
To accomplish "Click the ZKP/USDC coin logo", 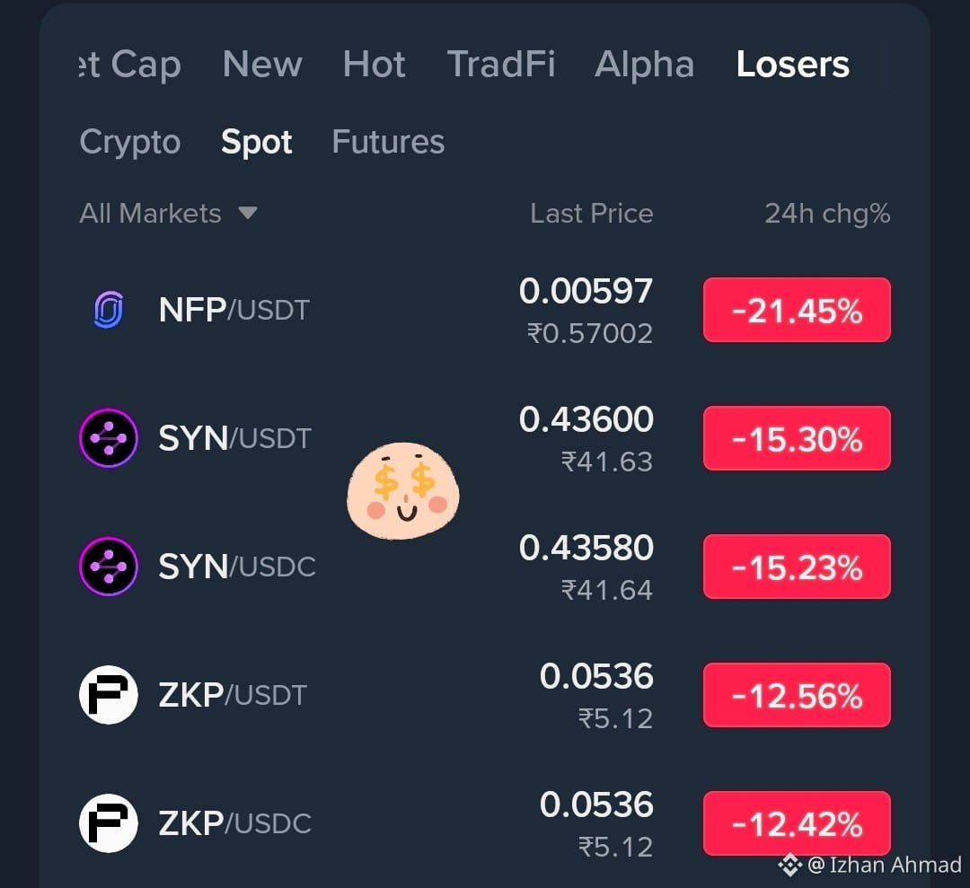I will (109, 823).
